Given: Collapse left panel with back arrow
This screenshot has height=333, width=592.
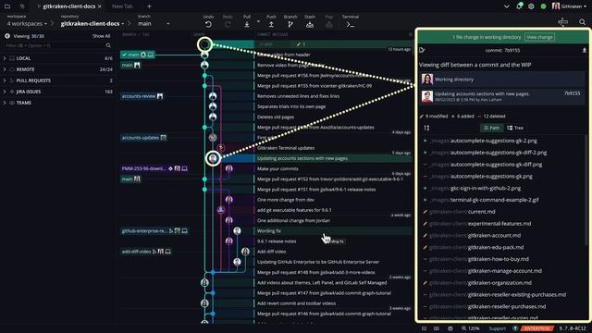Looking at the screenshot, I should (x=7, y=36).
